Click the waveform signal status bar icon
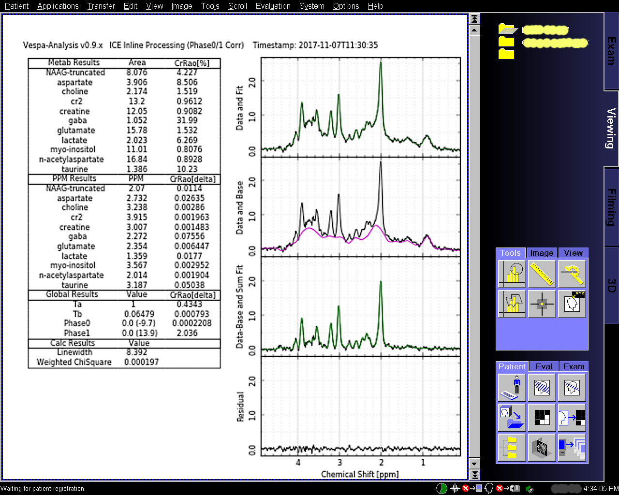 [455, 488]
